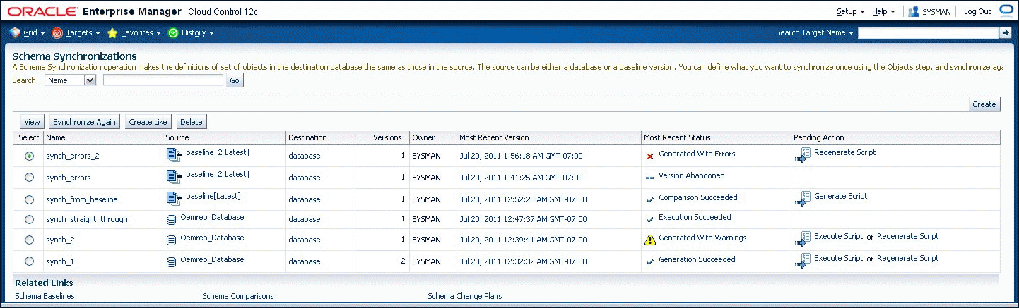Click the checkmark icon for Comparison Succeeded
The height and width of the screenshot is (308, 1019).
coord(650,199)
